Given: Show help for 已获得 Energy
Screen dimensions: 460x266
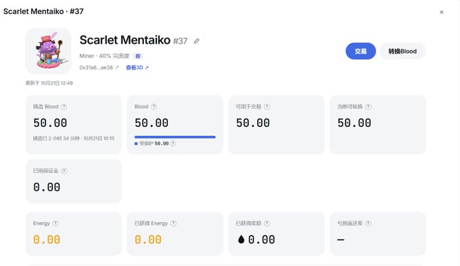Looking at the screenshot, I should tap(173, 223).
